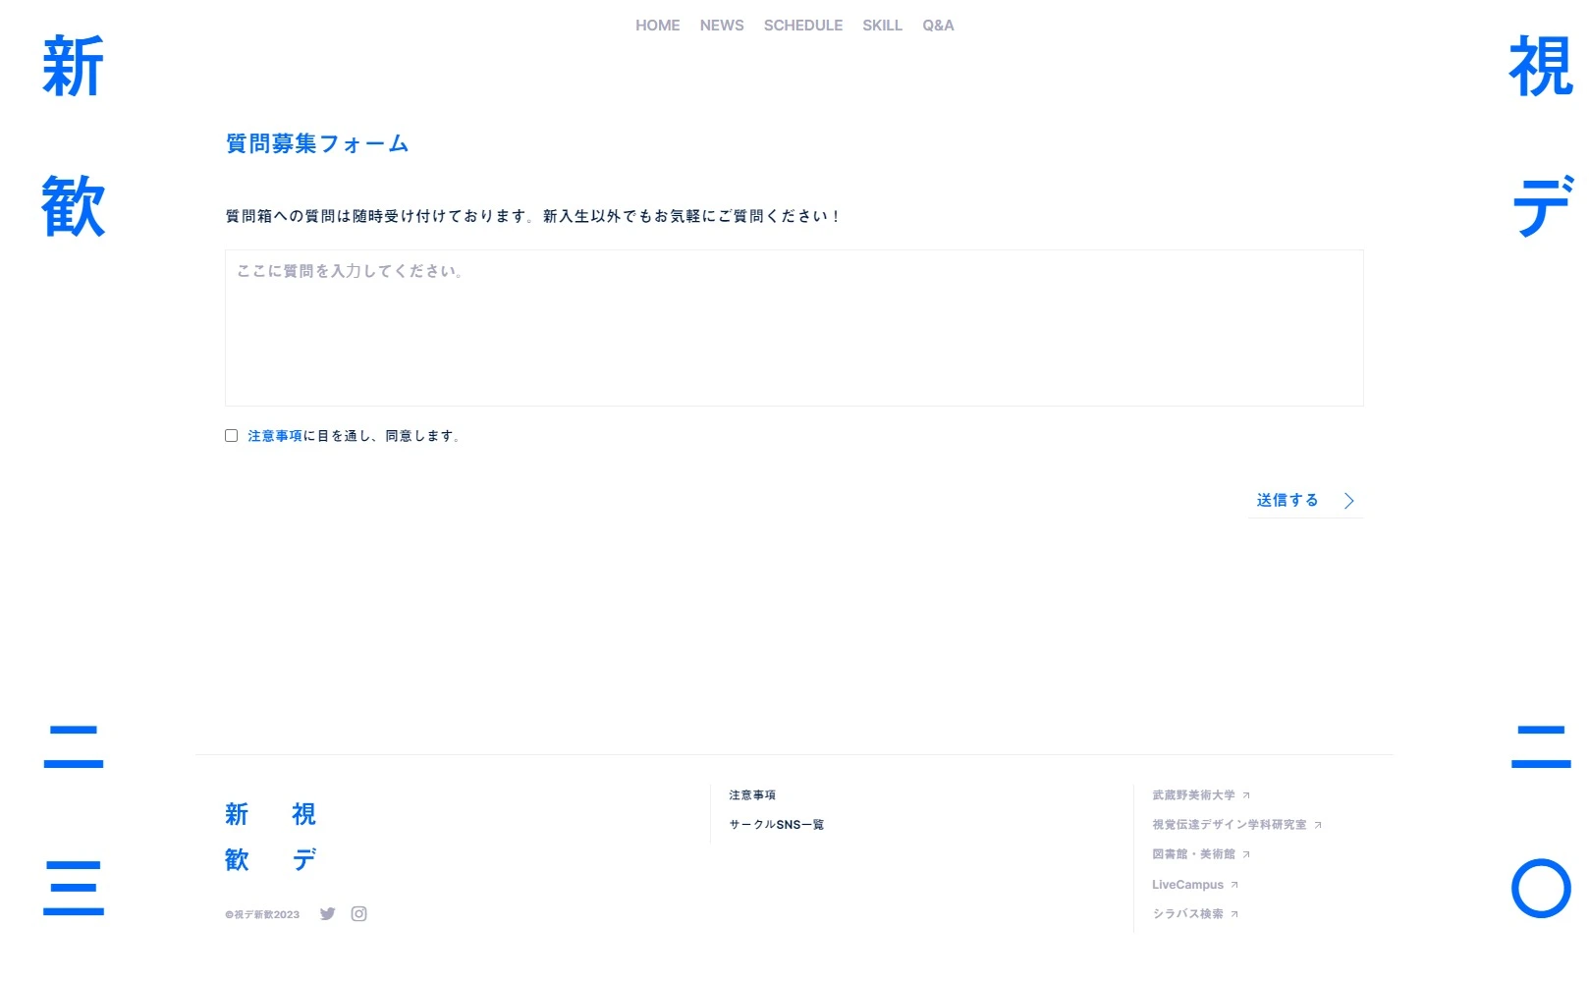Viewport: 1589px width, 982px height.
Task: Visit 視覚伝達デザイン学科研究室 footer link
Action: point(1229,825)
